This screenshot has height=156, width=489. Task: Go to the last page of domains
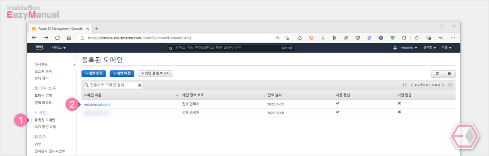point(450,84)
